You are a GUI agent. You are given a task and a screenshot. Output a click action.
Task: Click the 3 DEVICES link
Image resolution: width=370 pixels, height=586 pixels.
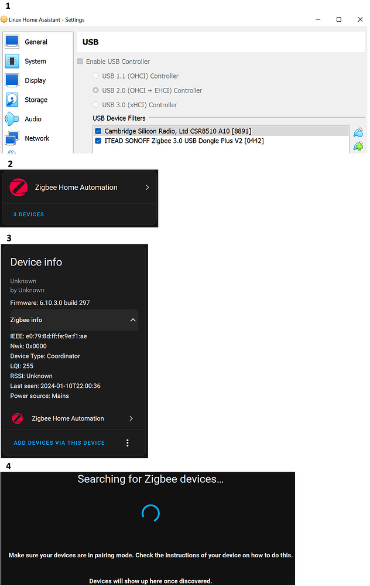[28, 214]
